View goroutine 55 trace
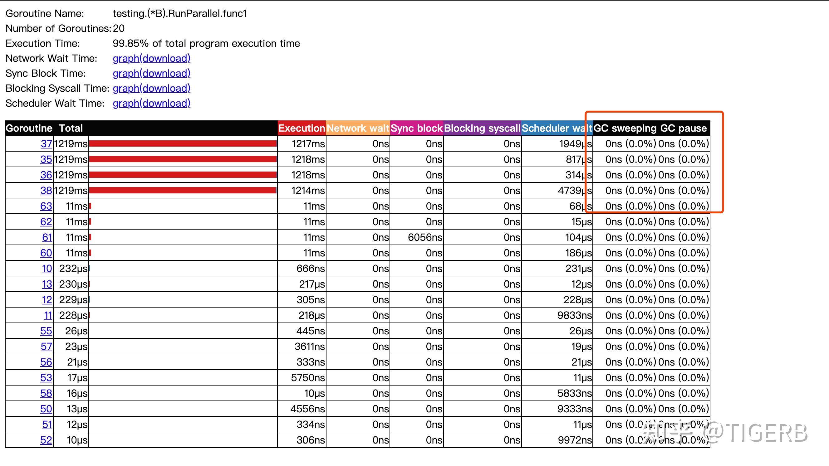The height and width of the screenshot is (466, 829). 46,331
